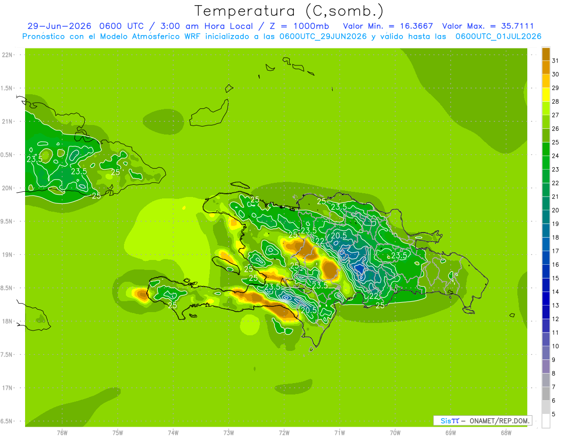Viewport: 568px width, 439px height.
Task: Click the 'Valor Min. = 16.3667' text
Action: 388,26
